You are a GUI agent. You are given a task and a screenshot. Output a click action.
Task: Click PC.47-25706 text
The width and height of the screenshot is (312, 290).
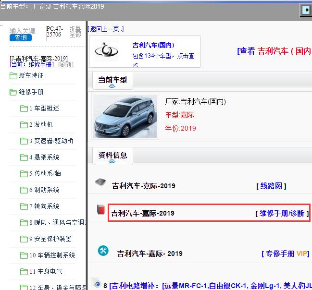55,32
